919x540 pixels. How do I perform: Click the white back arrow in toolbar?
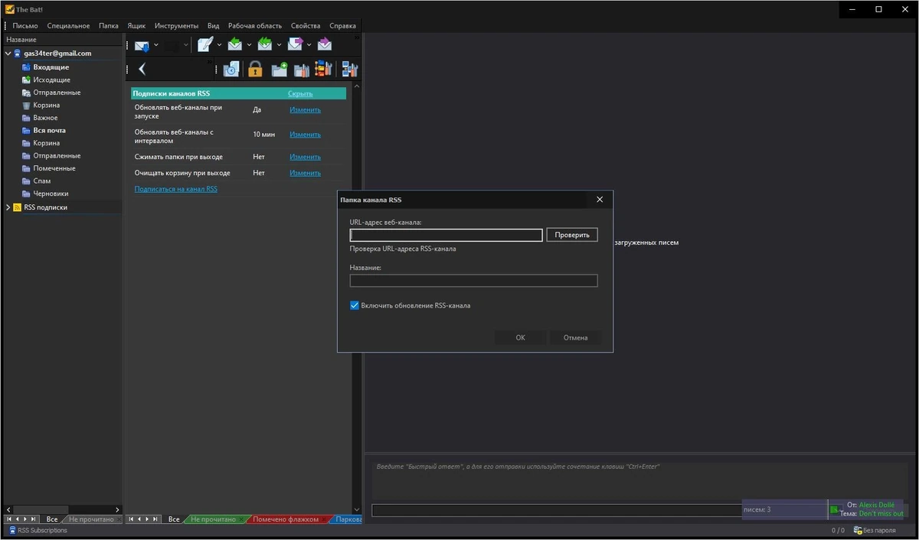[142, 70]
